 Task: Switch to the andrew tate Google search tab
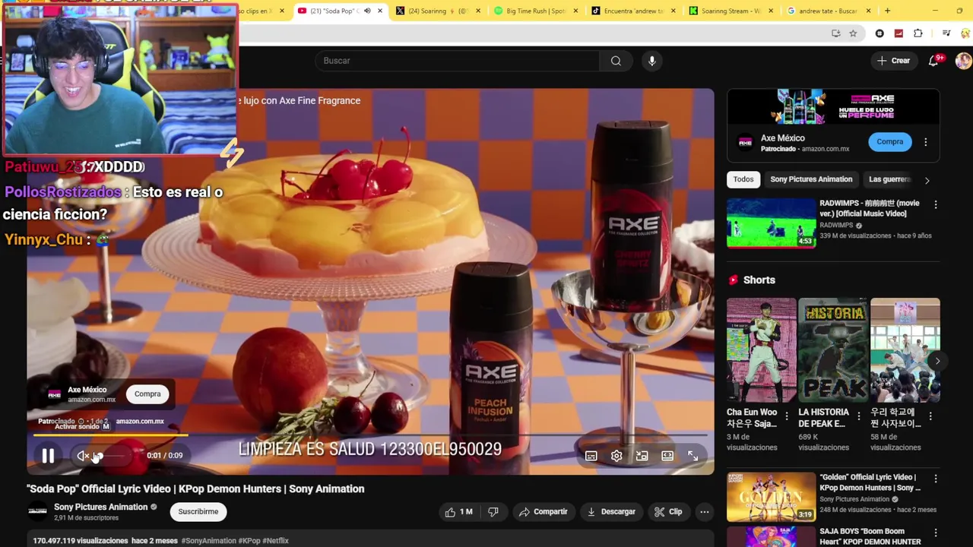click(828, 11)
